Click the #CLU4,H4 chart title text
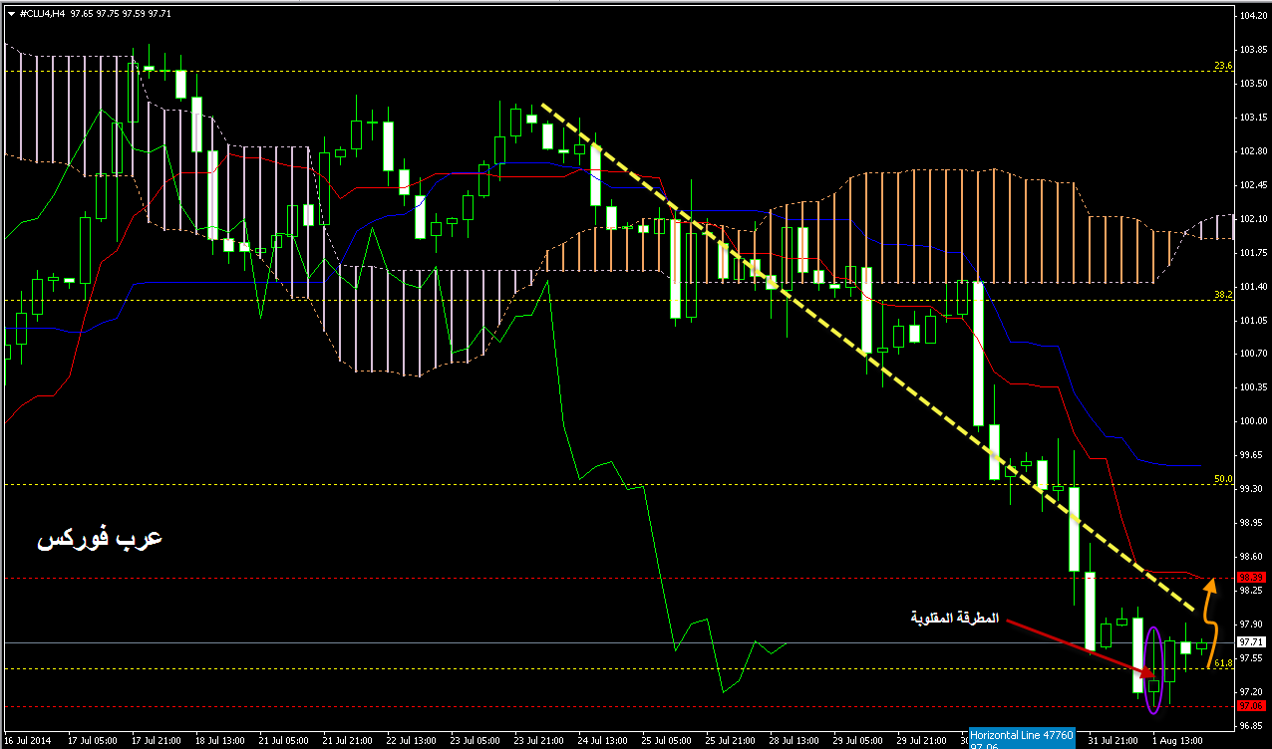 point(42,12)
